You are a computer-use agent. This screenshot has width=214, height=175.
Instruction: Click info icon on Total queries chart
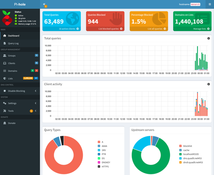(208, 38)
